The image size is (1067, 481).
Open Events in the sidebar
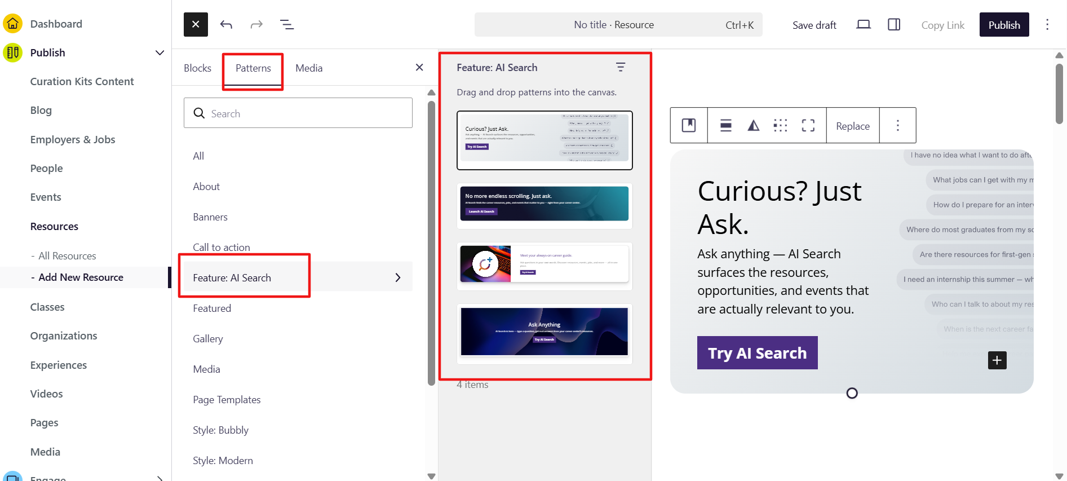pos(46,197)
